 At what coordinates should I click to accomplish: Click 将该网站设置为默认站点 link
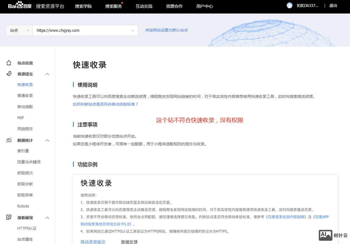[x=166, y=30]
